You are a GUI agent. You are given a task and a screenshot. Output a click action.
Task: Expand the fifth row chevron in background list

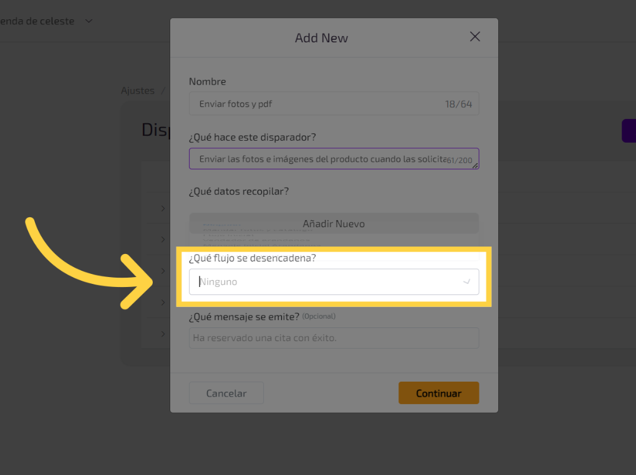163,334
